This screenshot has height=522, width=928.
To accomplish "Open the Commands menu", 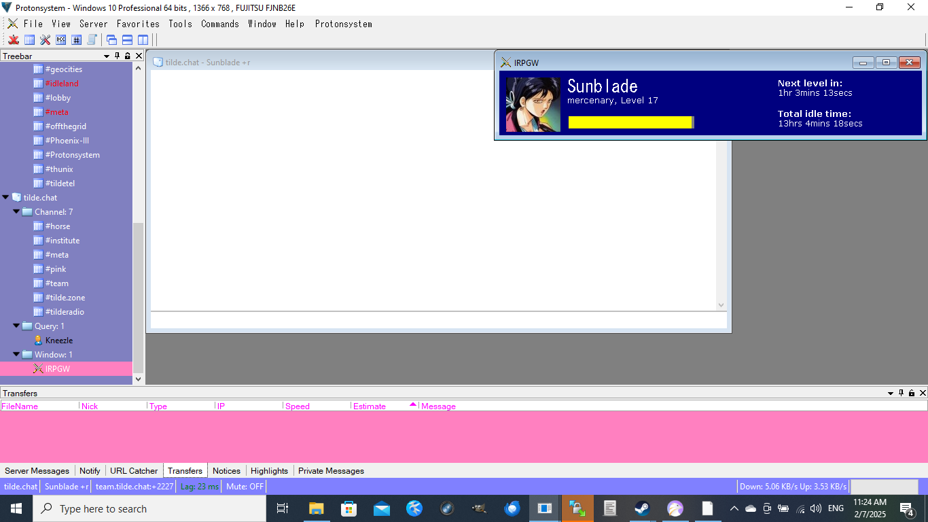I will pyautogui.click(x=220, y=24).
